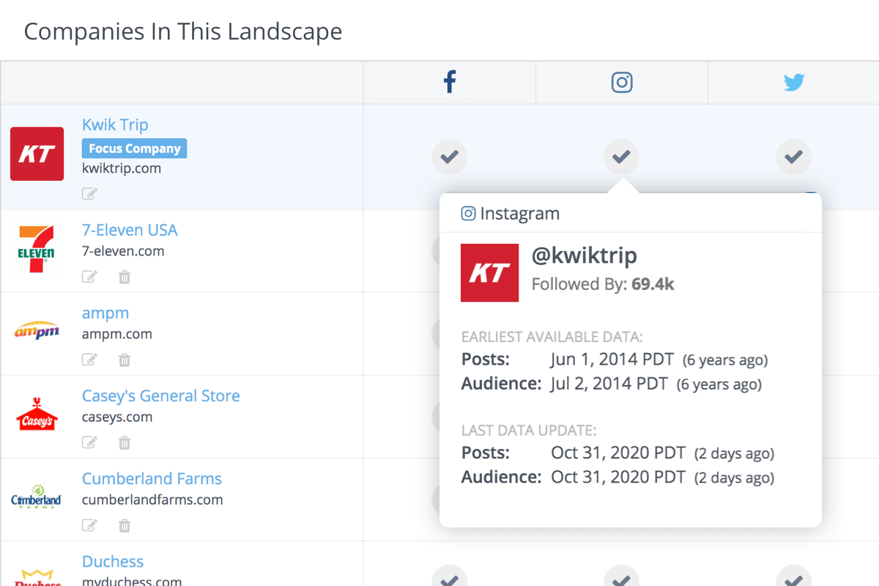Edit the ampm company entry
The image size is (879, 586).
point(89,360)
